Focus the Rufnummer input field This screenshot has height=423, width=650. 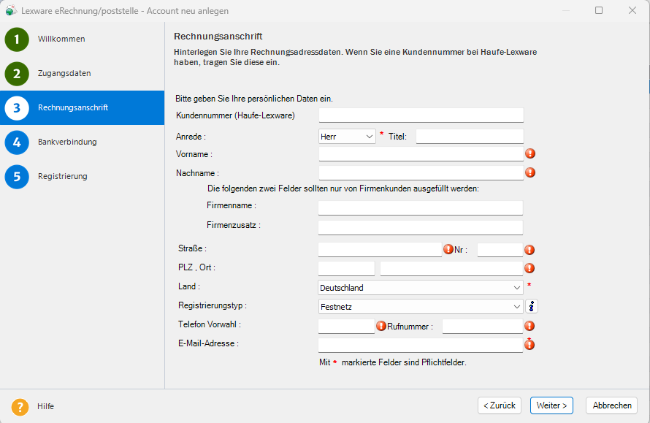(x=483, y=327)
